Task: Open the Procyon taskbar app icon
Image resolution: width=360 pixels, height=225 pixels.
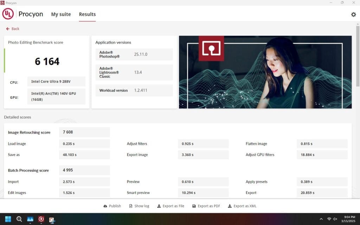Action: pos(41,219)
